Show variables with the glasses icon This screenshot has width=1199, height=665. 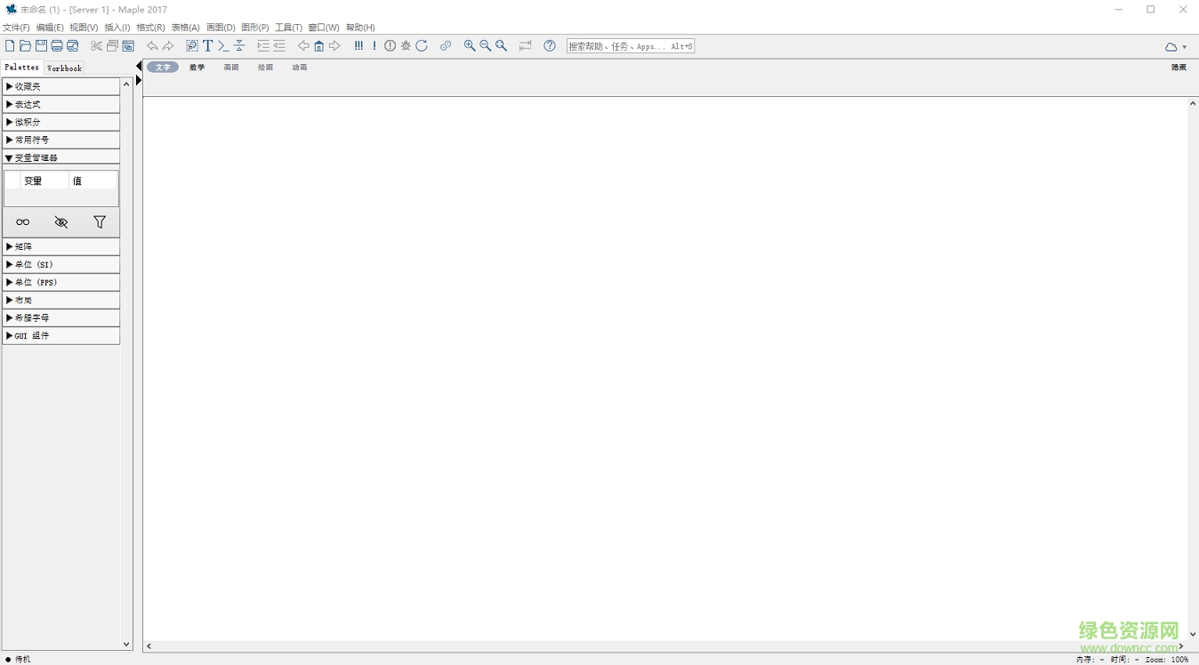[23, 222]
